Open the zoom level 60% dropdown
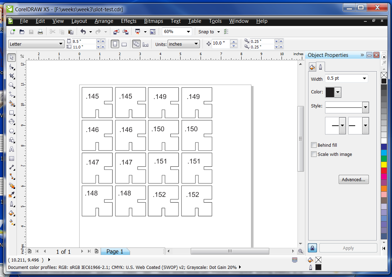The width and height of the screenshot is (392, 277). [x=188, y=32]
